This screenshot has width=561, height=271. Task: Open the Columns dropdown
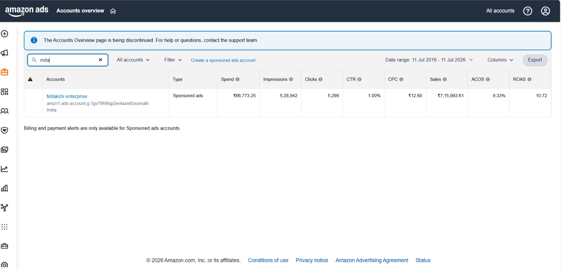click(500, 60)
